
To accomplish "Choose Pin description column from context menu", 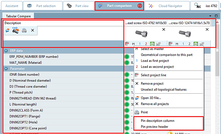I will coord(157,121).
